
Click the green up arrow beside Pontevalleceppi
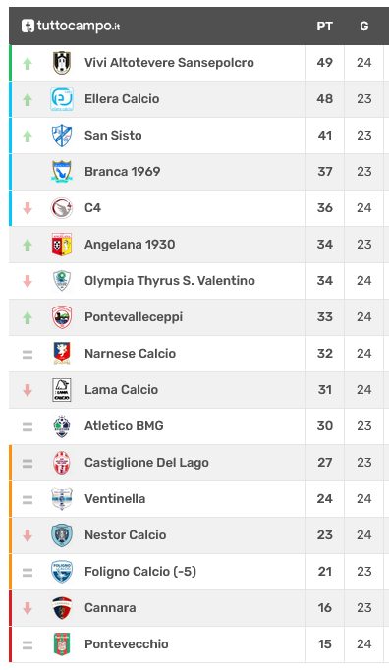[28, 317]
